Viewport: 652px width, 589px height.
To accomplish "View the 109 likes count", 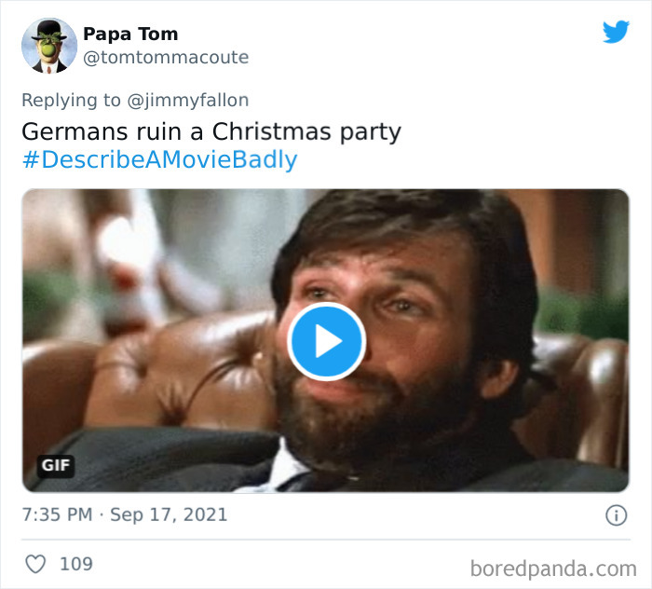I will pos(76,564).
